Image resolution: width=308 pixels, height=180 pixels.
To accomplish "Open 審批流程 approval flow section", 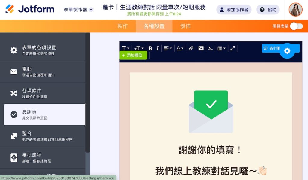I will (43, 157).
